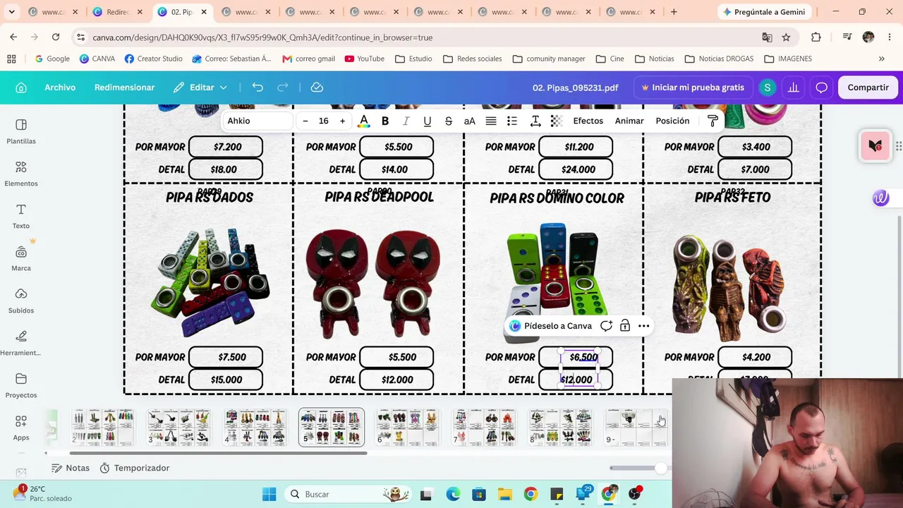Viewport: 903px width, 508px height.
Task: Lock selected element
Action: coord(625,326)
